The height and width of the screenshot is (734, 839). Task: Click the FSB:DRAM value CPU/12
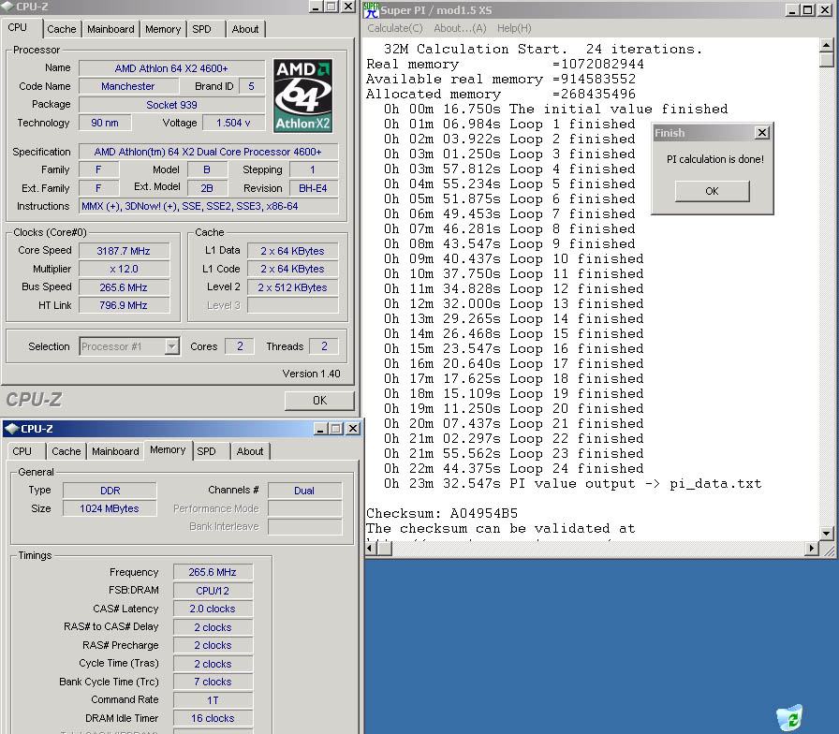(213, 591)
